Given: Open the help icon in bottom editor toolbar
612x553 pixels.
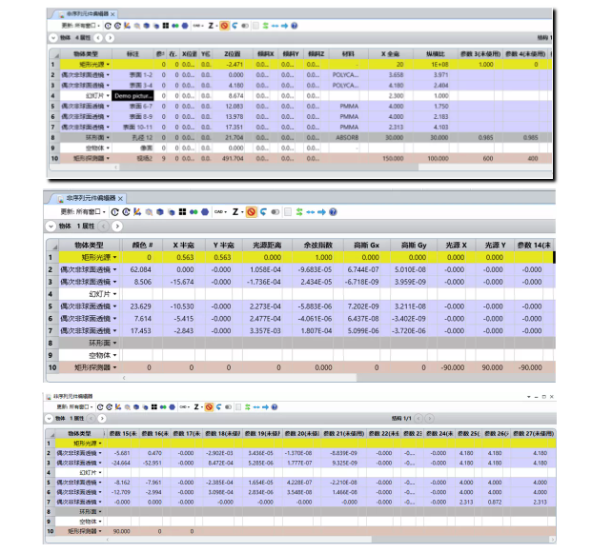Looking at the screenshot, I should pyautogui.click(x=275, y=407).
